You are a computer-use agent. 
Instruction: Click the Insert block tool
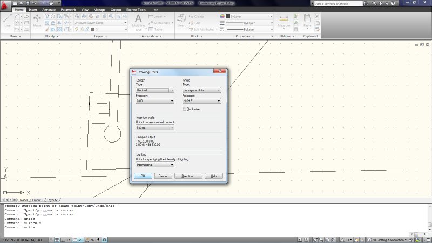181,21
